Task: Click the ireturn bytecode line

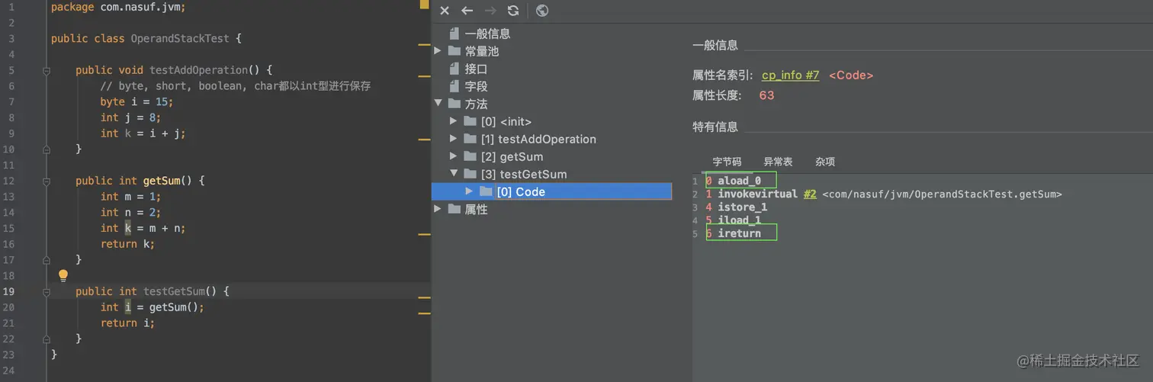Action: click(739, 233)
